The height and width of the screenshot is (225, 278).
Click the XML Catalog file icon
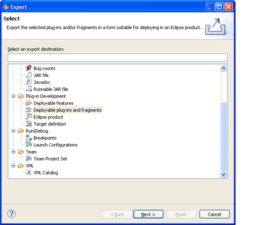[29, 172]
